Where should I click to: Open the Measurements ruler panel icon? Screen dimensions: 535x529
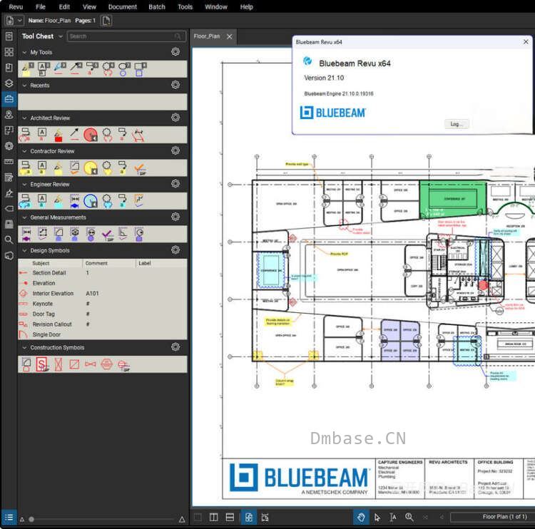[x=9, y=162]
